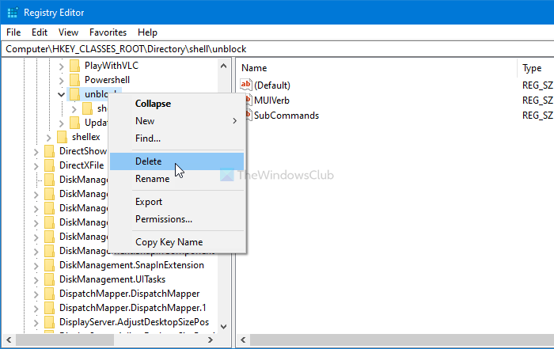Click the tree pane horizontal scrollbar thumb
The height and width of the screenshot is (349, 554).
click(65, 340)
